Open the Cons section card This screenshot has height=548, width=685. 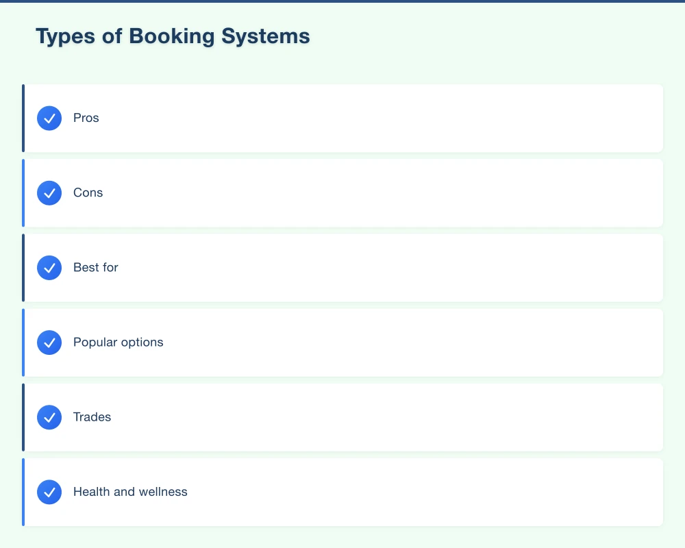pos(342,192)
